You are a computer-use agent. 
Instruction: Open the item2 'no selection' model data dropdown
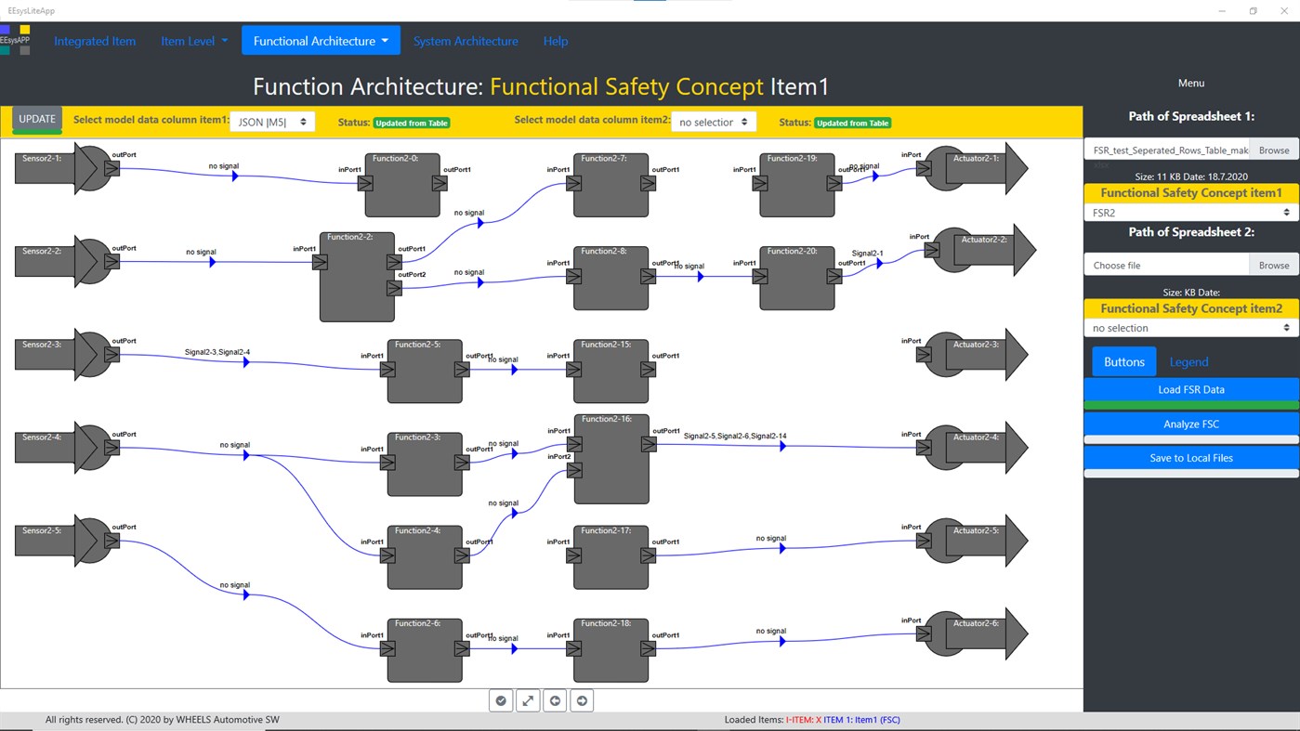pyautogui.click(x=713, y=121)
